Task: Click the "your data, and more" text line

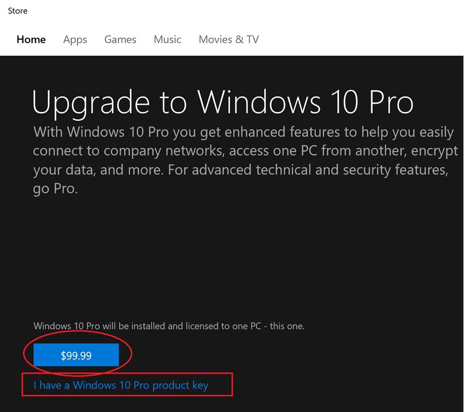Action: pos(240,170)
